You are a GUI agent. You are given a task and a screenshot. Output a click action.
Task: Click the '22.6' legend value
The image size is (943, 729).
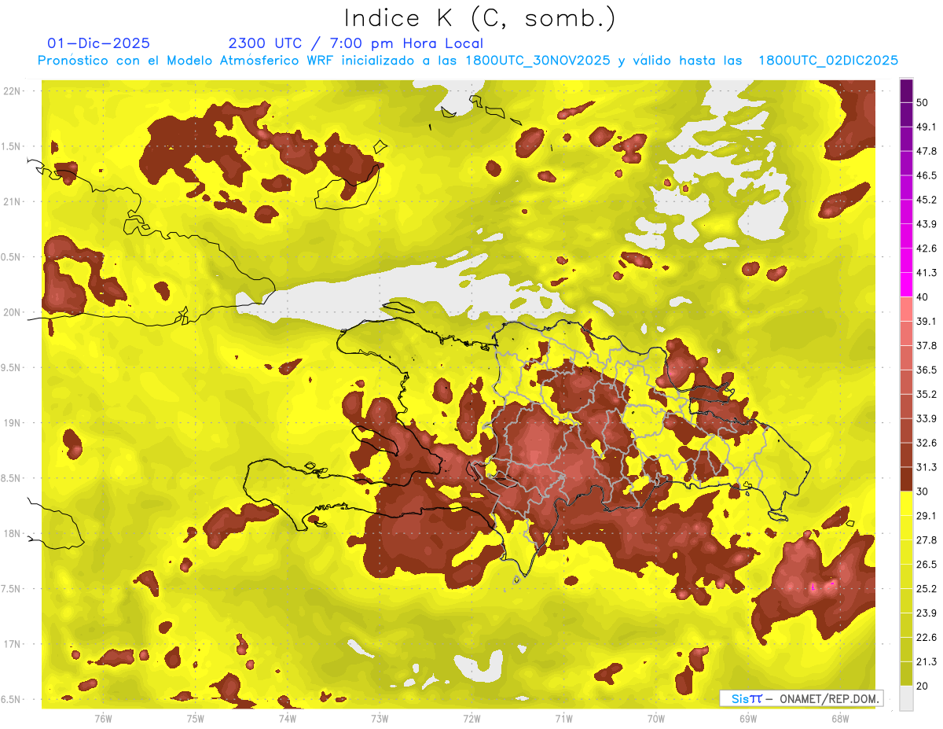pos(926,638)
